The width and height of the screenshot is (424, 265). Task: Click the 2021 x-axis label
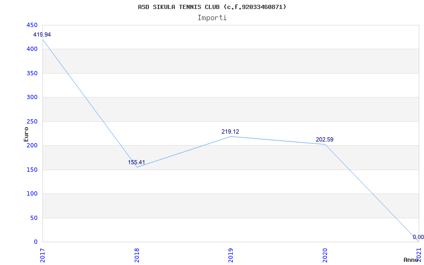pyautogui.click(x=419, y=255)
